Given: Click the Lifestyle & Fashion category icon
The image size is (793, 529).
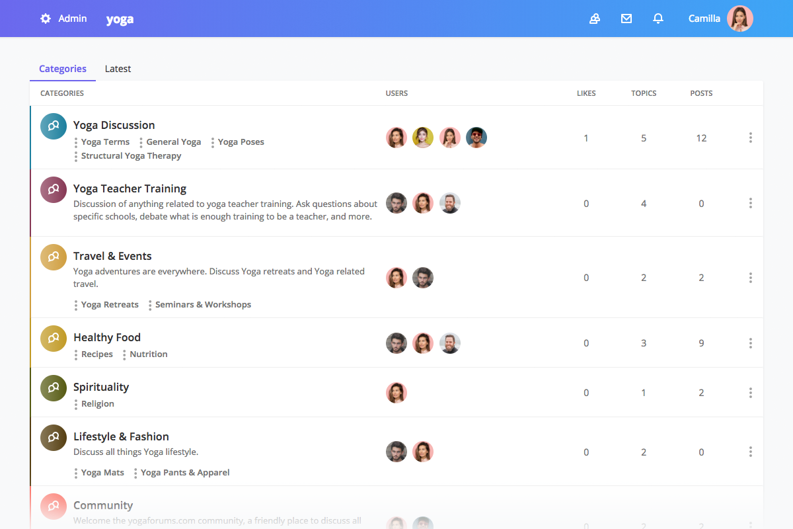Looking at the screenshot, I should pyautogui.click(x=53, y=437).
